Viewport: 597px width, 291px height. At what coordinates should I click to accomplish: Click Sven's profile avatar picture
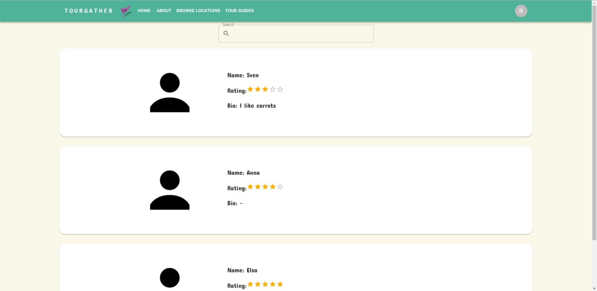170,92
